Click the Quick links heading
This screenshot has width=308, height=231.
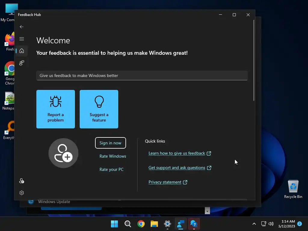point(155,141)
